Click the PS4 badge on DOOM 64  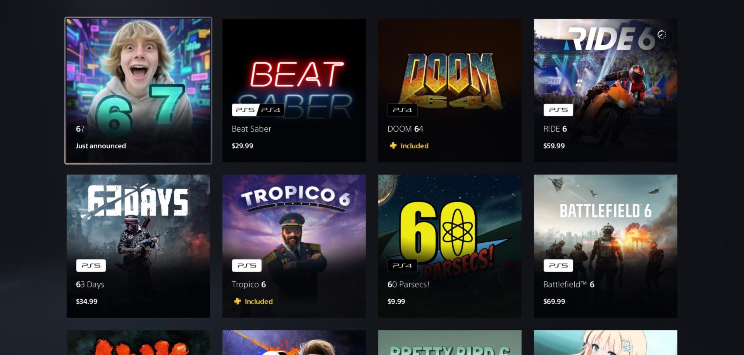tap(403, 110)
